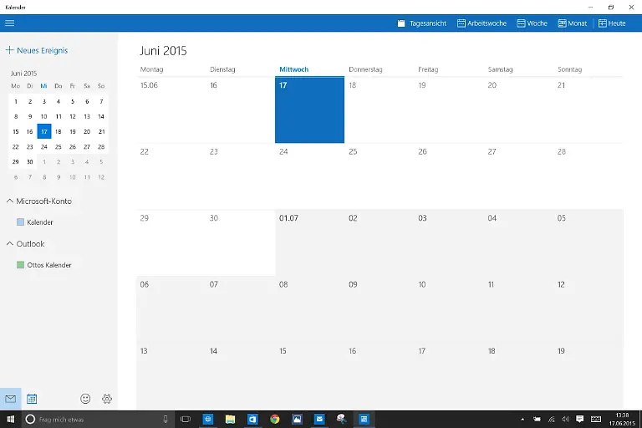The width and height of the screenshot is (642, 428).
Task: Toggle the Ottos Kalender checkbox
Action: tap(21, 265)
